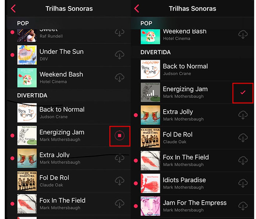Go back using left panel's red arrow
Screen dimensions: 256x219
coord(13,8)
